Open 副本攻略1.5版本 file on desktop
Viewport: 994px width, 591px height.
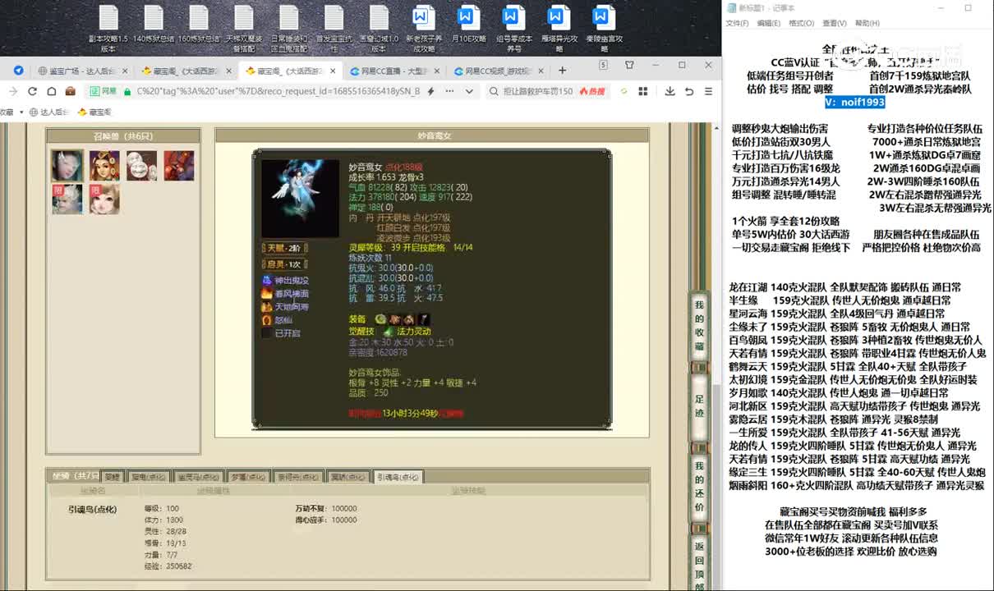tap(108, 29)
